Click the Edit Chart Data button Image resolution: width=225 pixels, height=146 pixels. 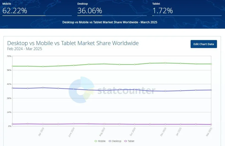(x=204, y=44)
